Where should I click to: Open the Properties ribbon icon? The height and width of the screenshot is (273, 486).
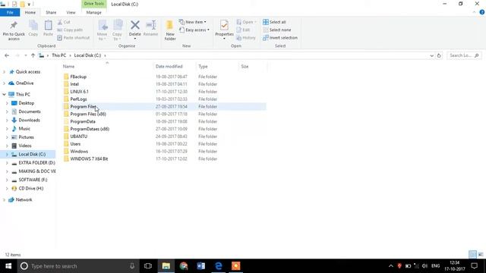click(224, 25)
